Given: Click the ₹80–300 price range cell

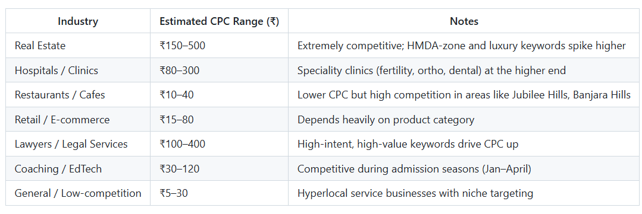Looking at the screenshot, I should coord(219,71).
